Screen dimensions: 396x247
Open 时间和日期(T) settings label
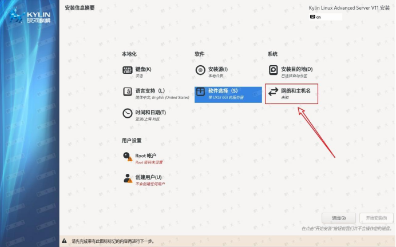coord(151,113)
